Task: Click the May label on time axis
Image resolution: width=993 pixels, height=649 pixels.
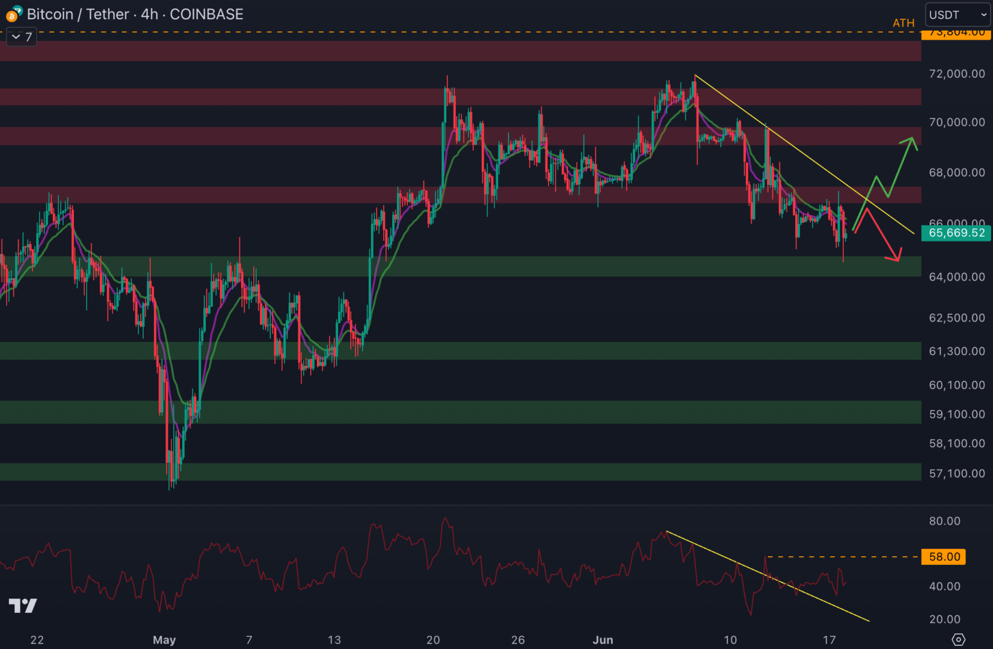Action: [164, 640]
